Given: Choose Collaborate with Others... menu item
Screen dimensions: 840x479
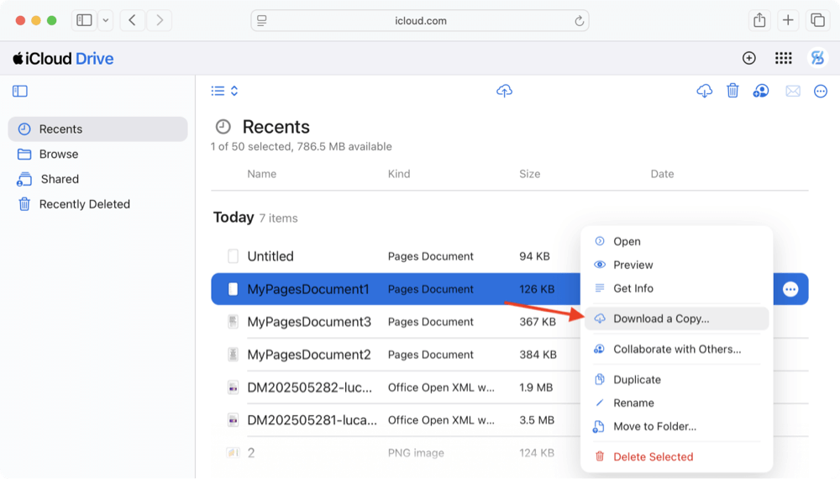Looking at the screenshot, I should pos(676,350).
